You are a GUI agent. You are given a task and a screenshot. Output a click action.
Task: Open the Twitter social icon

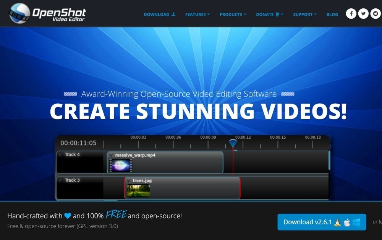363,14
